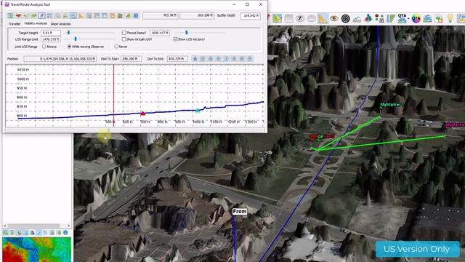Click the red and green dots binoculars icon
Viewport: 465px width, 262px height.
click(x=379, y=19)
